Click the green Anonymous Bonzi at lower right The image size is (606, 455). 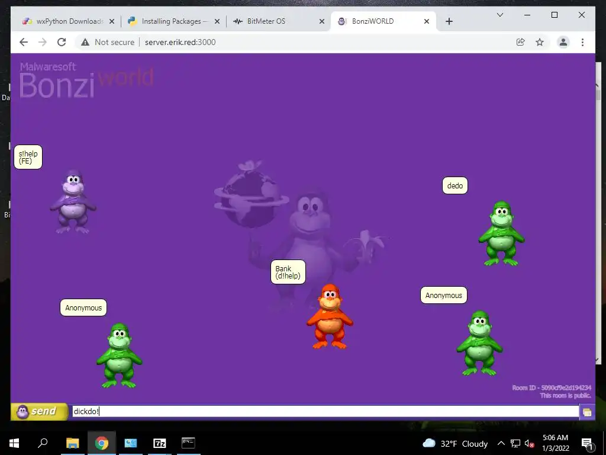point(479,343)
